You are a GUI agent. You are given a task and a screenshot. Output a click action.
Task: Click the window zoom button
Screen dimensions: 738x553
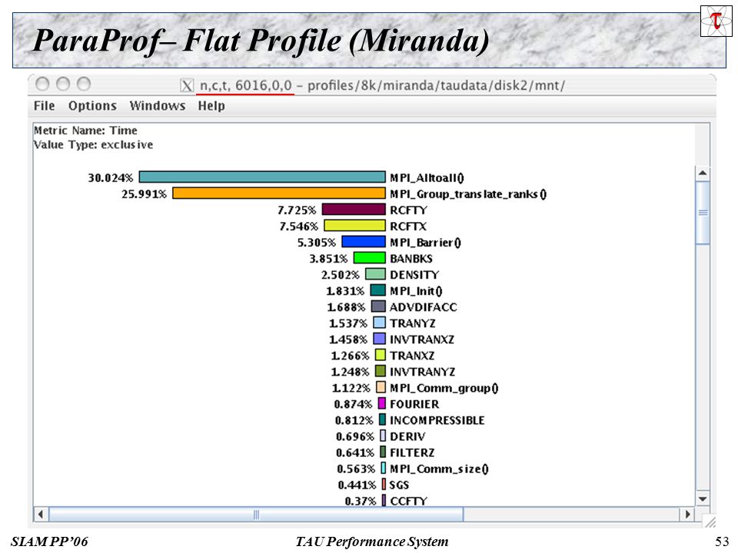click(84, 84)
